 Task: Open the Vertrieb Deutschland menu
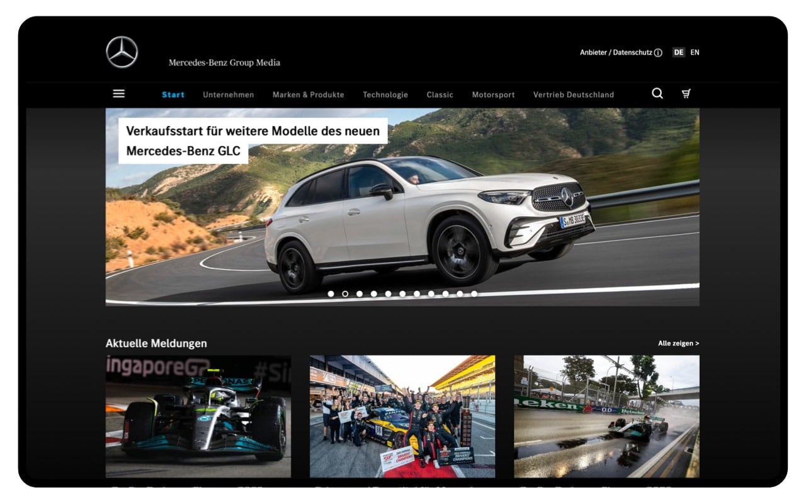pos(574,94)
